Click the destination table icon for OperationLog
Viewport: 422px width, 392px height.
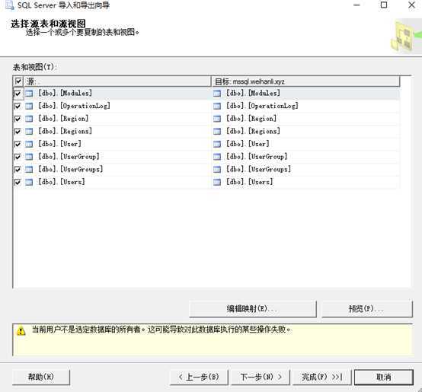click(x=217, y=106)
